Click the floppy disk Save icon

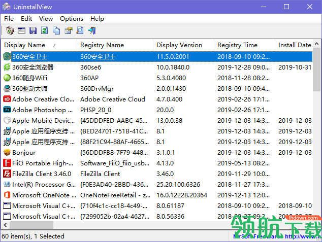[33, 31]
